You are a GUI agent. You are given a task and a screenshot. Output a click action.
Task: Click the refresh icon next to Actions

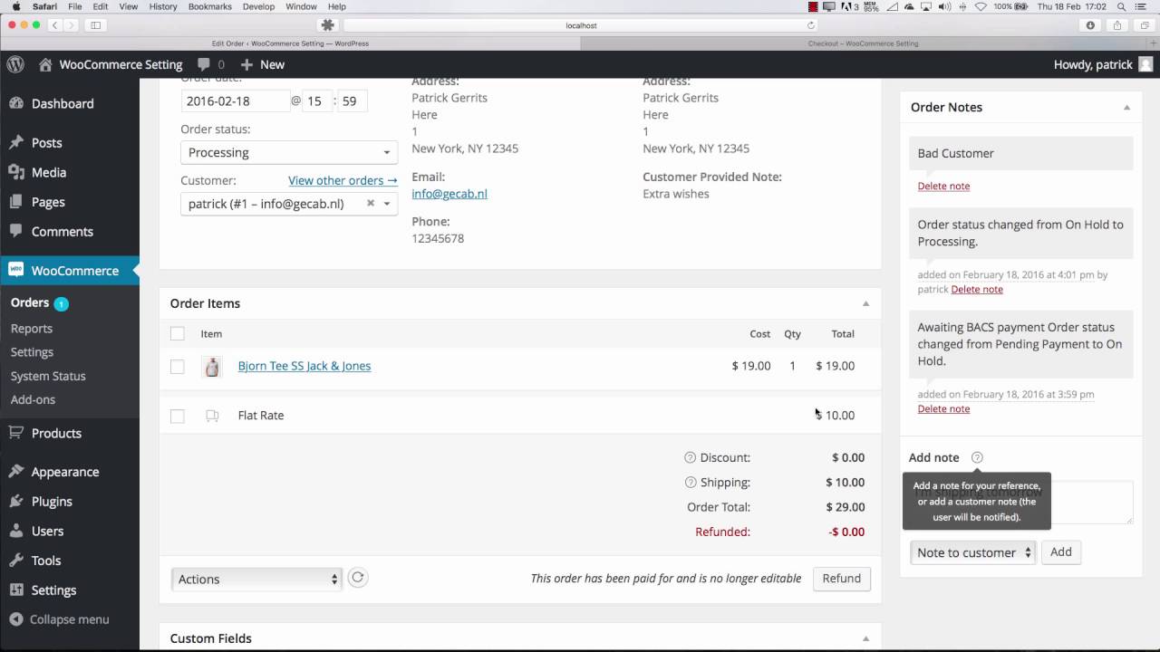pyautogui.click(x=358, y=578)
